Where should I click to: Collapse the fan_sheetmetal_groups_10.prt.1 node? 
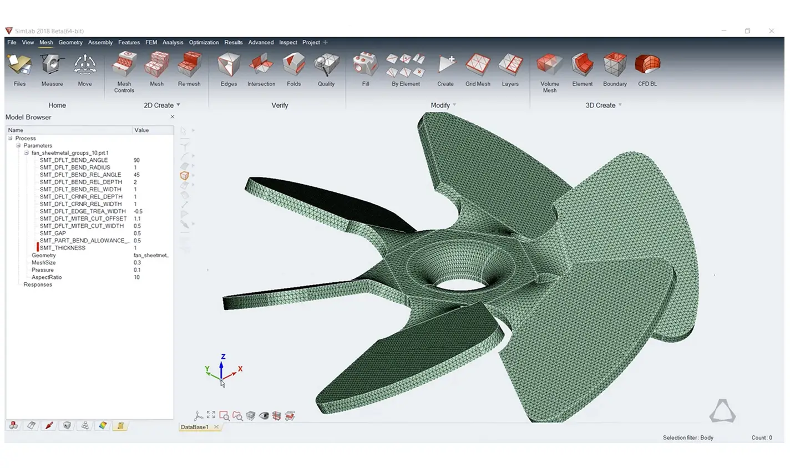tap(26, 153)
